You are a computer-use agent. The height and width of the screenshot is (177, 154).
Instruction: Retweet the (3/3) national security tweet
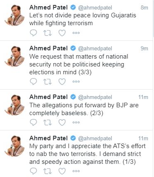pos(47,82)
